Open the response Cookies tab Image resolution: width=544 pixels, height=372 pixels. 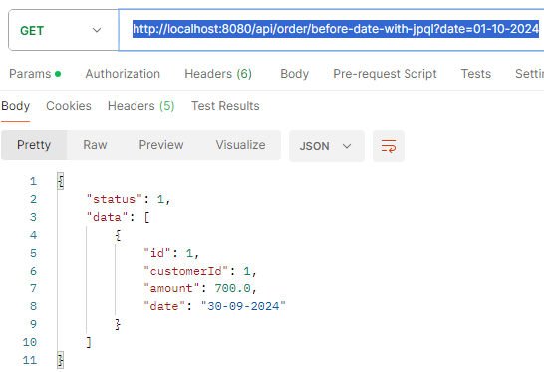(x=69, y=106)
